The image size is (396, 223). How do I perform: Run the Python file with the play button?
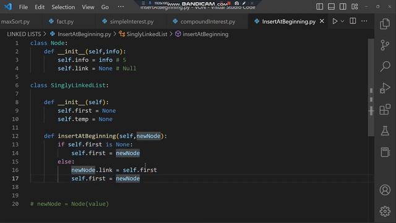pyautogui.click(x=335, y=21)
